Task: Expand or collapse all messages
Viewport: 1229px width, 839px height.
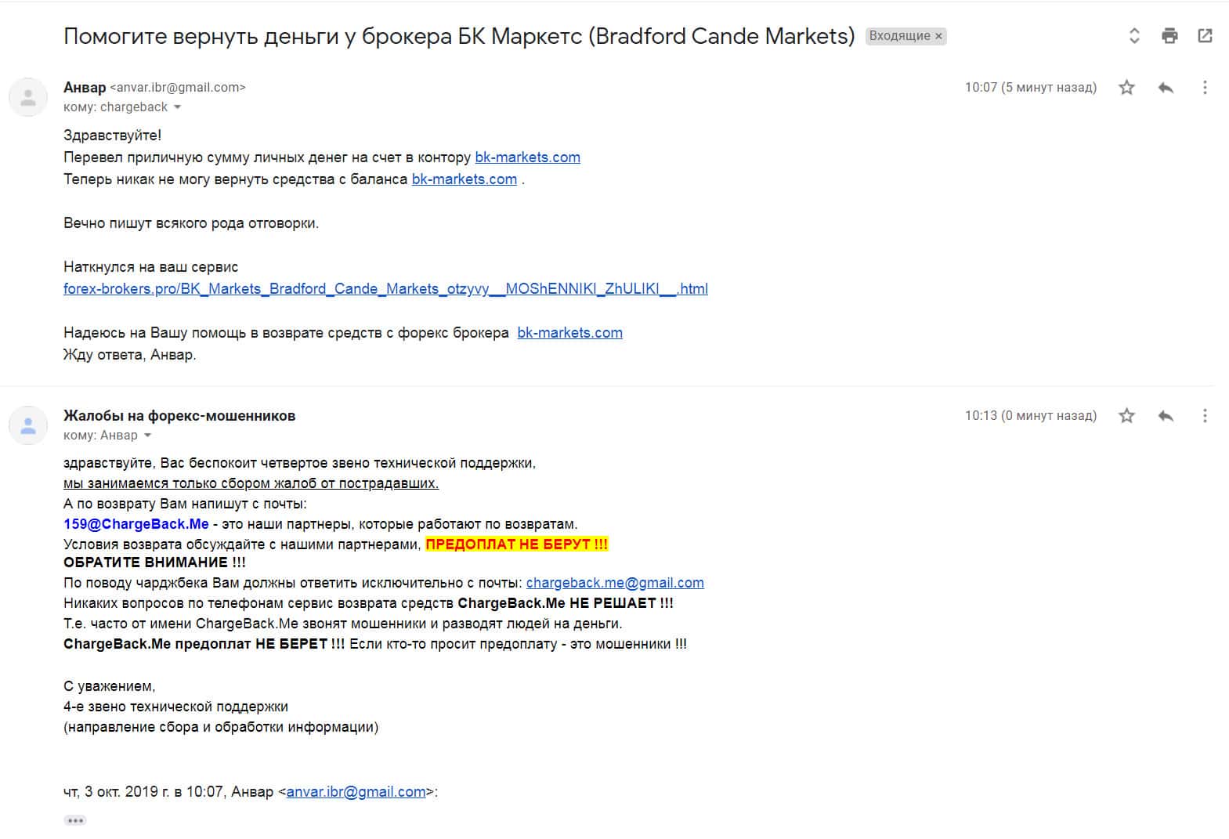Action: pos(1133,35)
